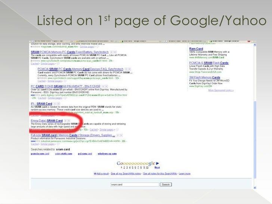Promote the PCMCIA SRAM Devices FAQ result
This screenshot has height=204, width=272.
click(126, 69)
